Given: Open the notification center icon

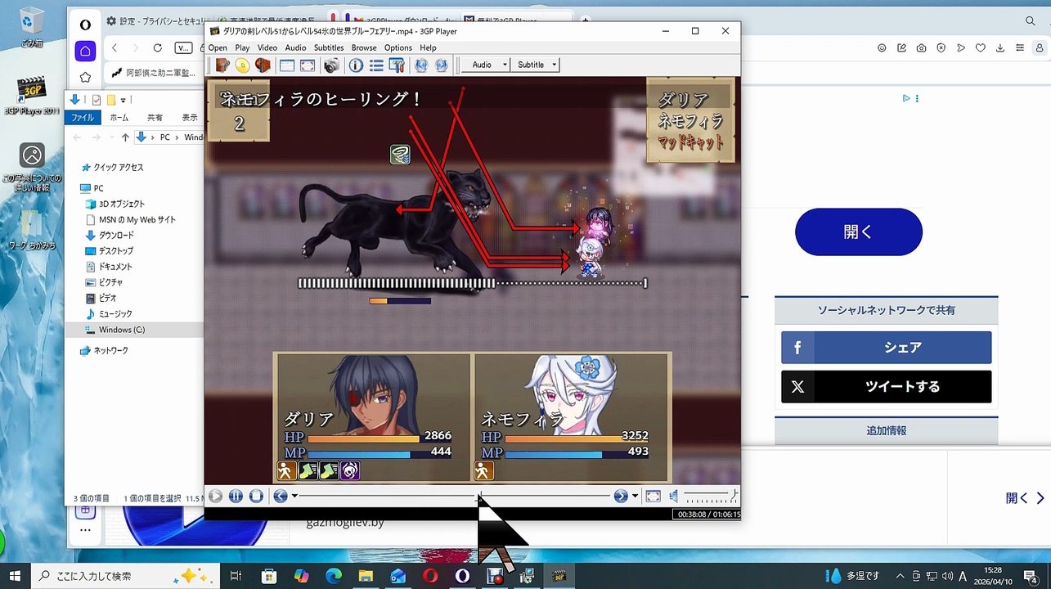Looking at the screenshot, I should coord(1031,576).
